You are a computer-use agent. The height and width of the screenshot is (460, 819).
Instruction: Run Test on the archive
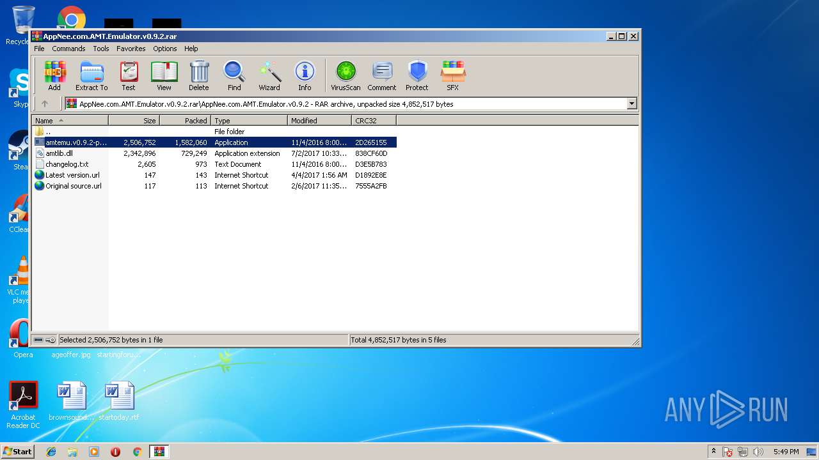[x=129, y=76]
